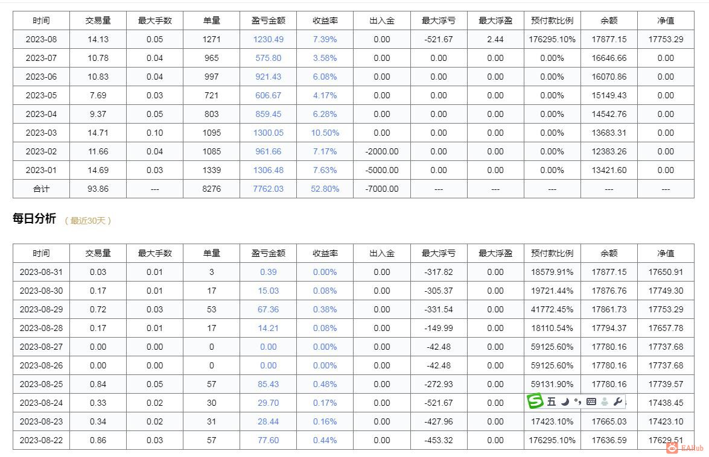Click the green Sogou S logo icon

[535, 400]
